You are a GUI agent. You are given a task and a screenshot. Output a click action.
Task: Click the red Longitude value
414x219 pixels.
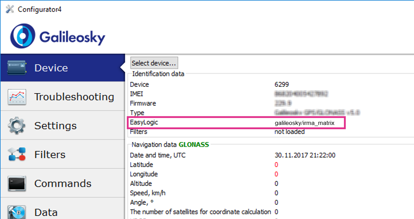point(276,174)
